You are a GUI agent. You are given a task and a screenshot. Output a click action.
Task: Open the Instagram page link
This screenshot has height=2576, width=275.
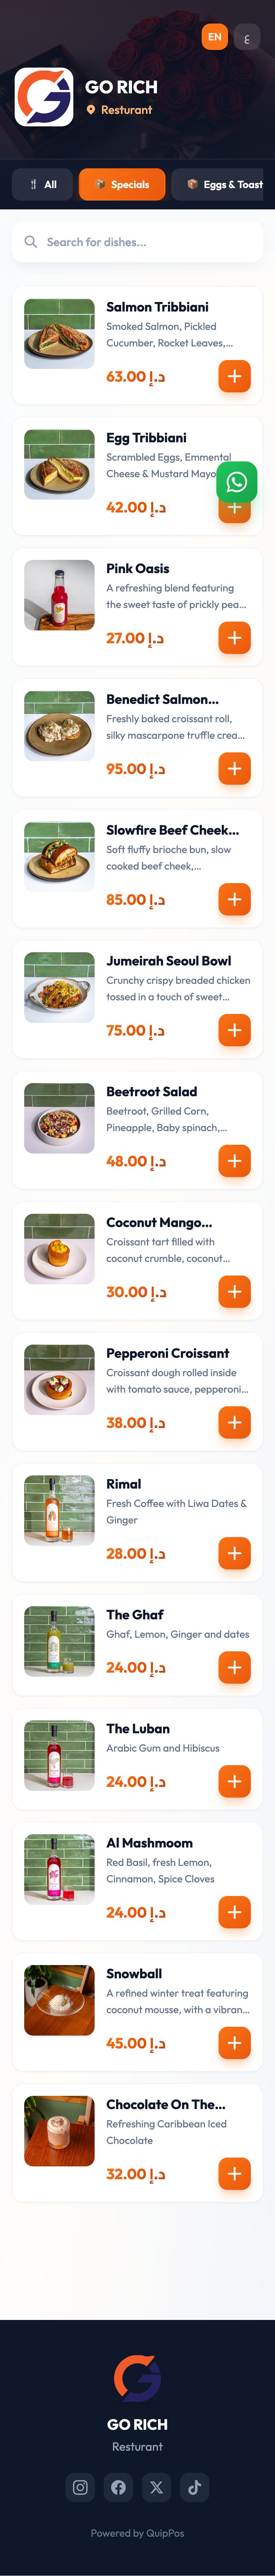(x=81, y=2487)
